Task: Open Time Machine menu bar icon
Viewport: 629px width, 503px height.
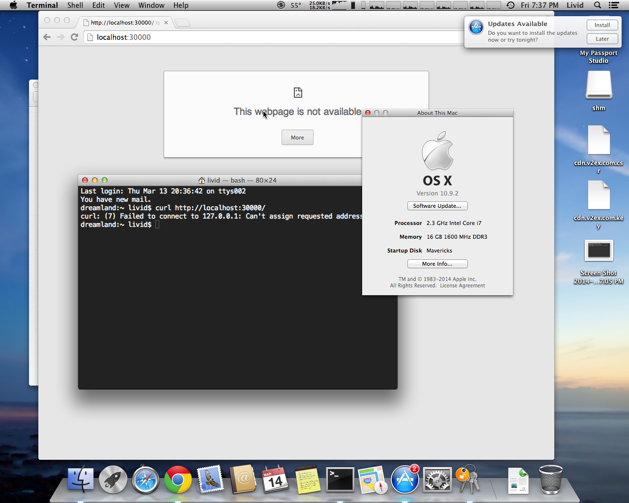Action: 511,5
